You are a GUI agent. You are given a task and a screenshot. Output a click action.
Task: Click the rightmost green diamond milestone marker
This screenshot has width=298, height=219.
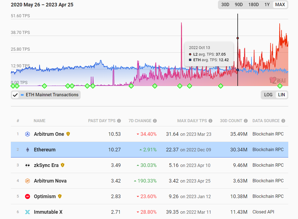[x=280, y=86]
